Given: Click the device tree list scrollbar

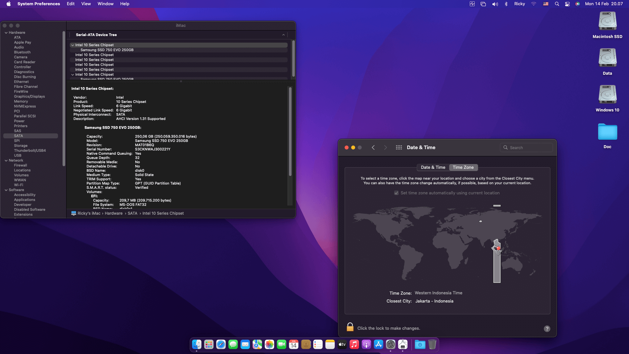Looking at the screenshot, I should (x=293, y=58).
